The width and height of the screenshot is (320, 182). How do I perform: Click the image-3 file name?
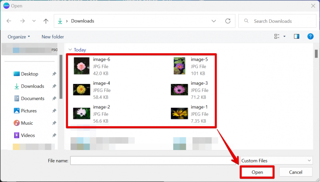pos(199,83)
